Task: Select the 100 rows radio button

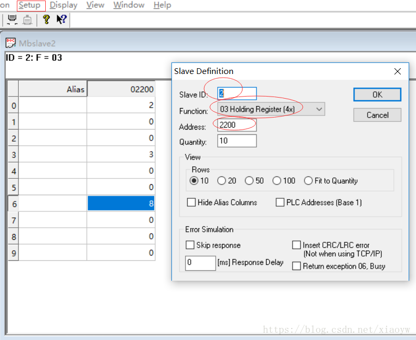Action: click(277, 180)
